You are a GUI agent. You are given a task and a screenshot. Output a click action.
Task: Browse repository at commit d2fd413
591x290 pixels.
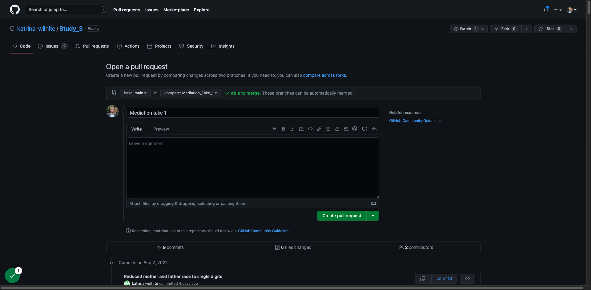tap(468, 279)
